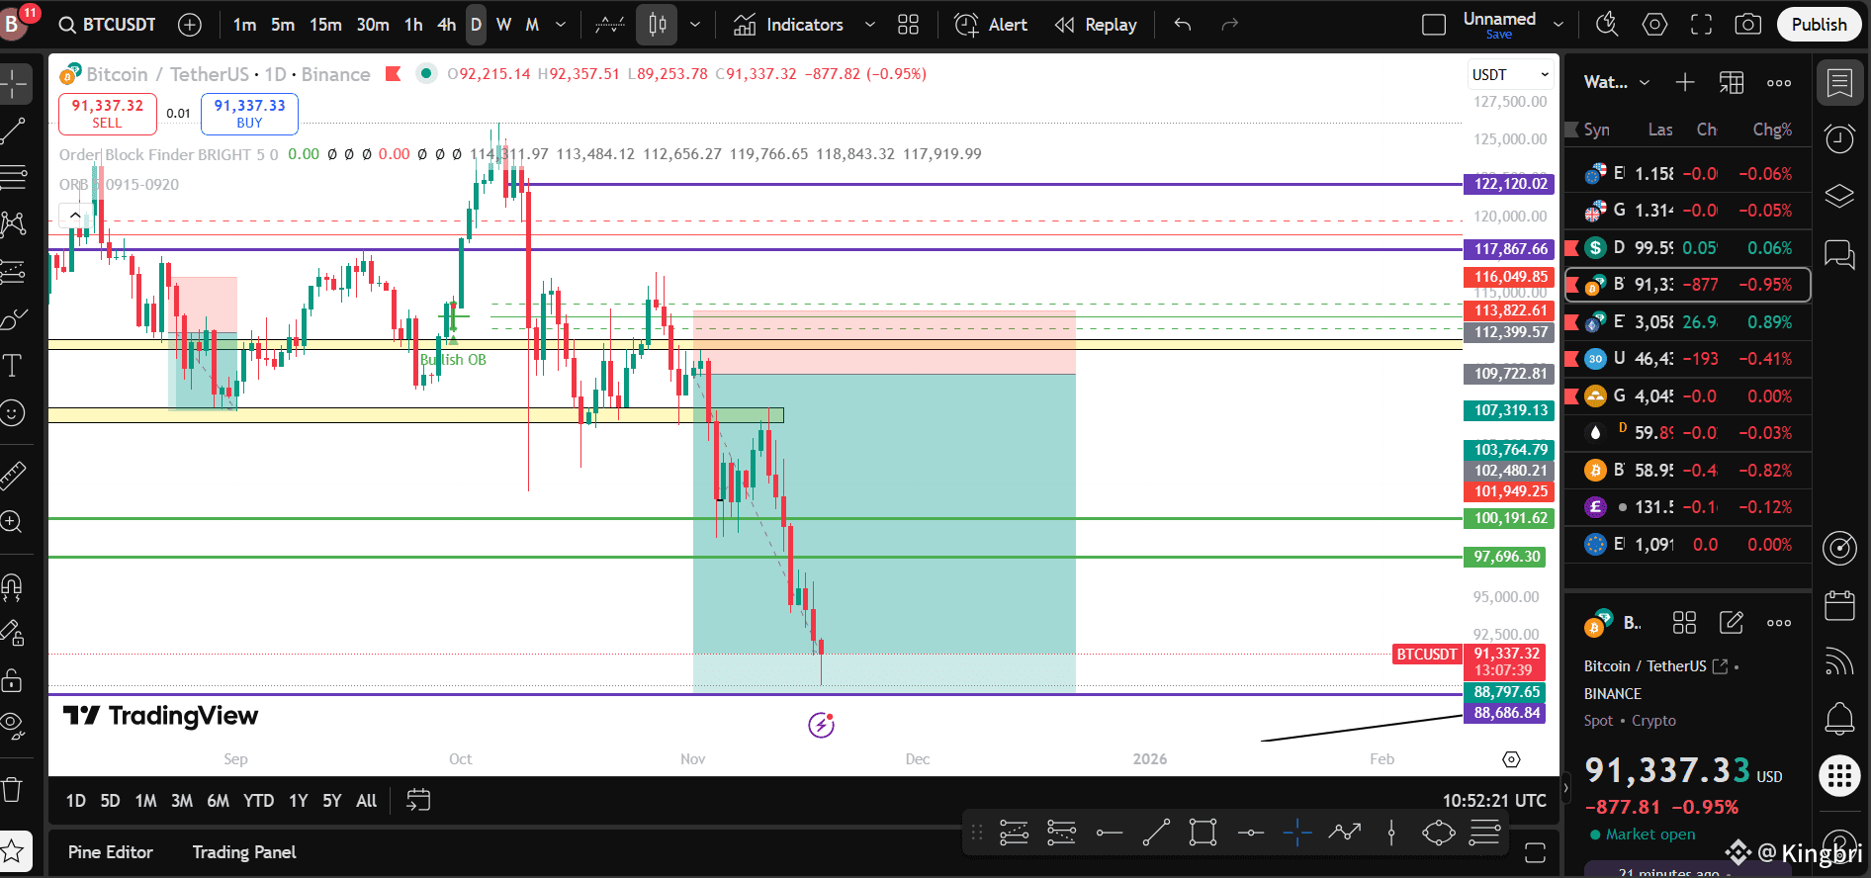The height and width of the screenshot is (878, 1871).
Task: Take a chart snapshot with camera icon
Action: [x=1748, y=25]
